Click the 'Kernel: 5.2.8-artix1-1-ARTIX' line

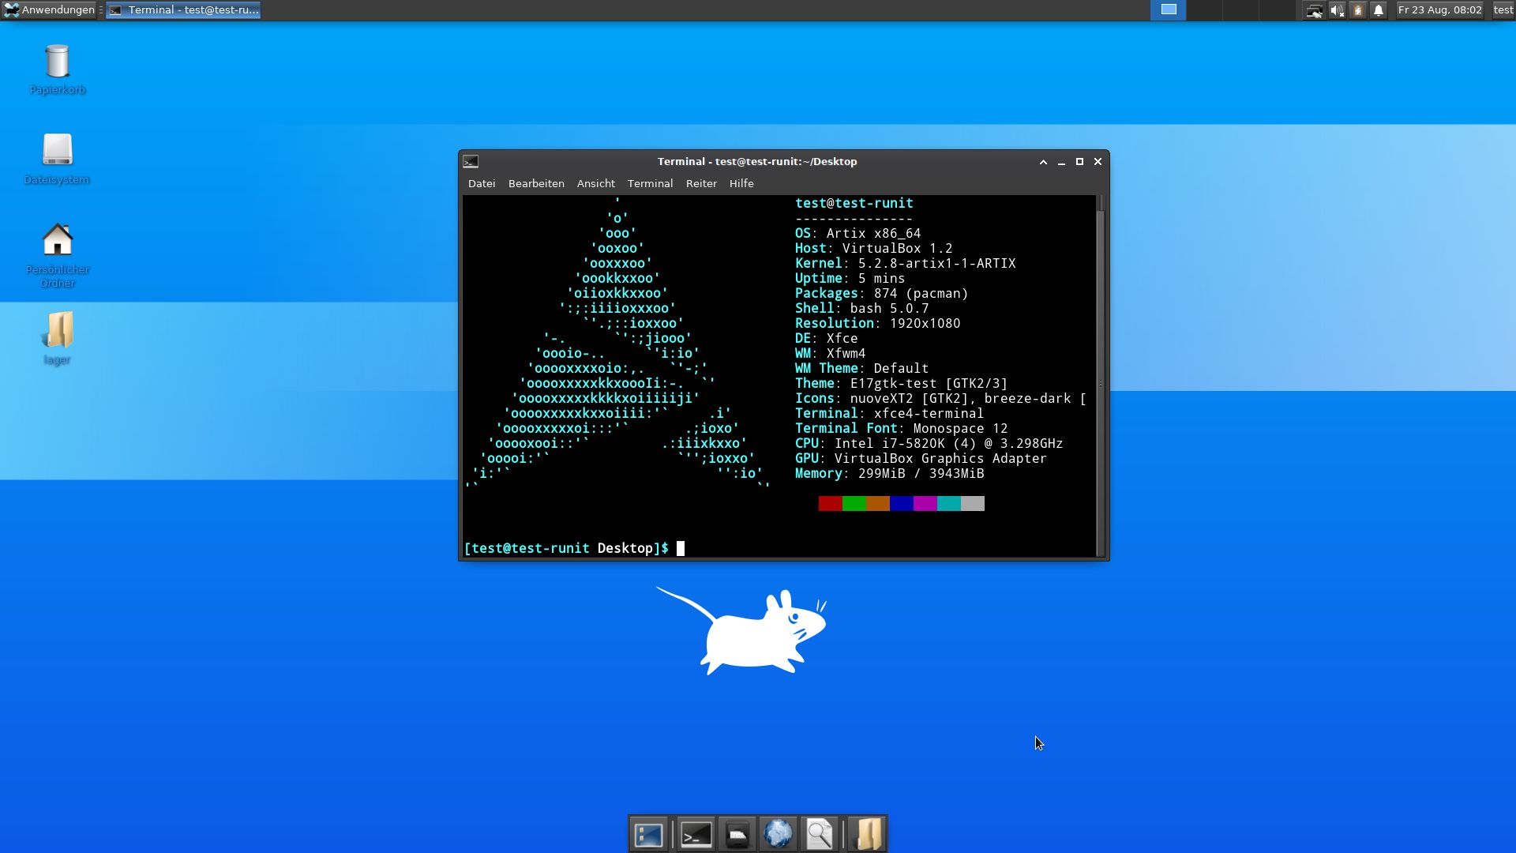[905, 263]
